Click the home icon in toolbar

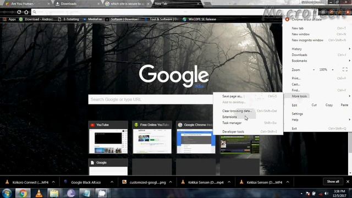[x=26, y=12]
